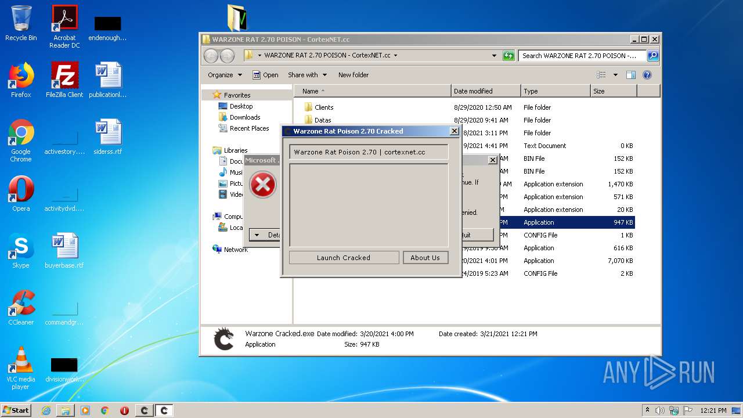Image resolution: width=743 pixels, height=418 pixels.
Task: Open Windows Explorer taskbar button
Action: click(66, 410)
